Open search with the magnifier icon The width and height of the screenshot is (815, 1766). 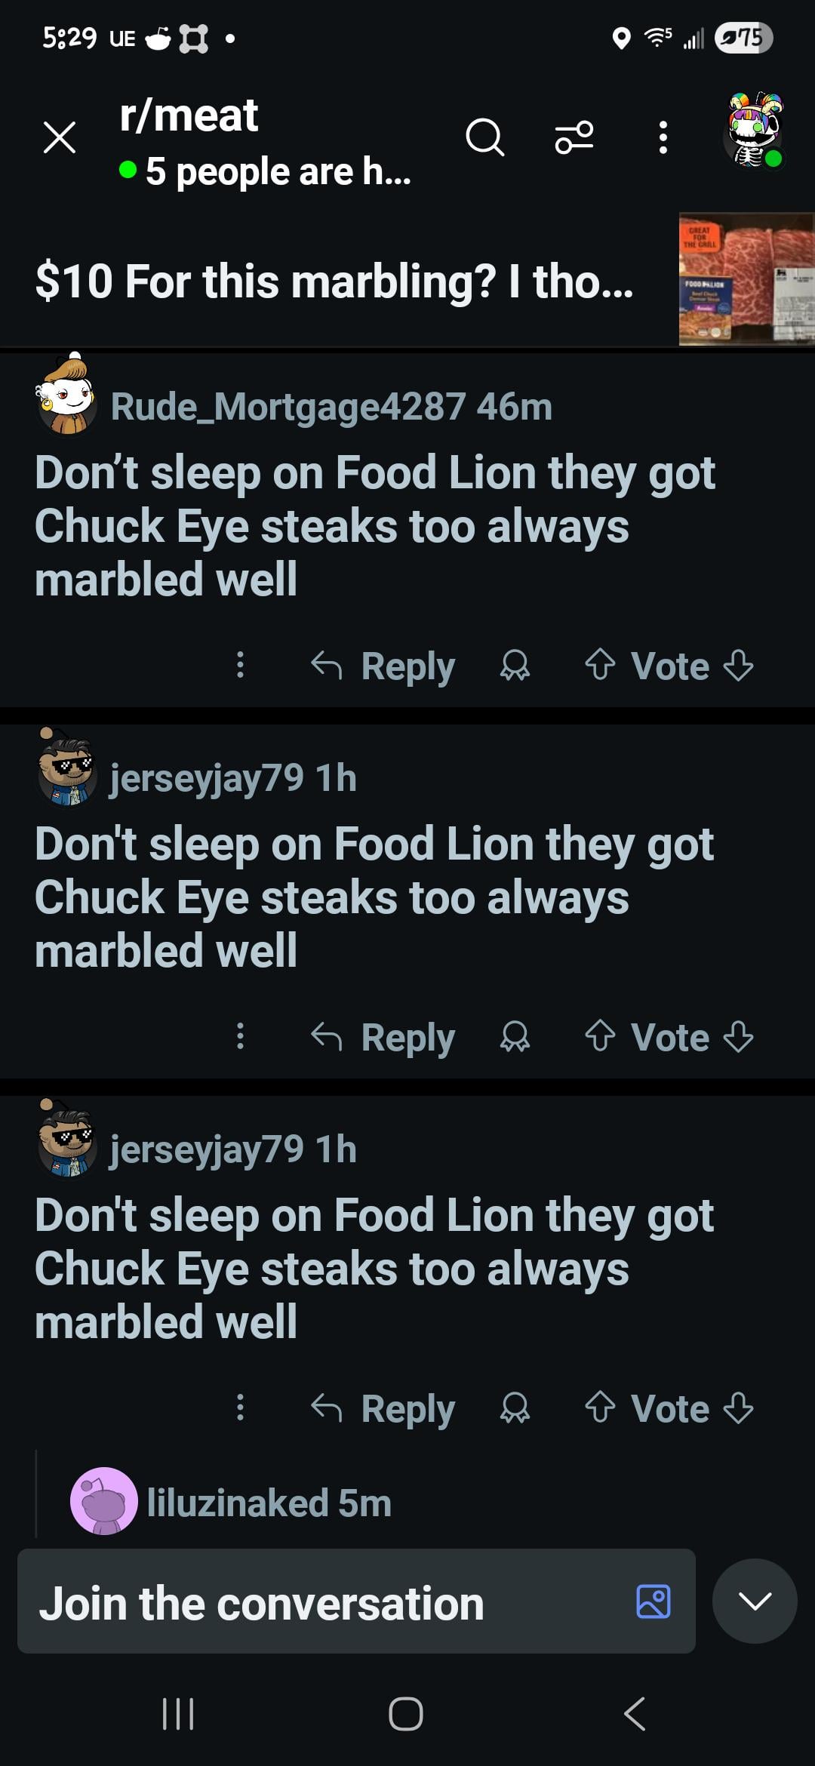[484, 137]
